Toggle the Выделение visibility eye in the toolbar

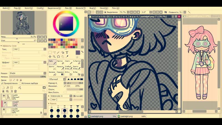[105, 12]
